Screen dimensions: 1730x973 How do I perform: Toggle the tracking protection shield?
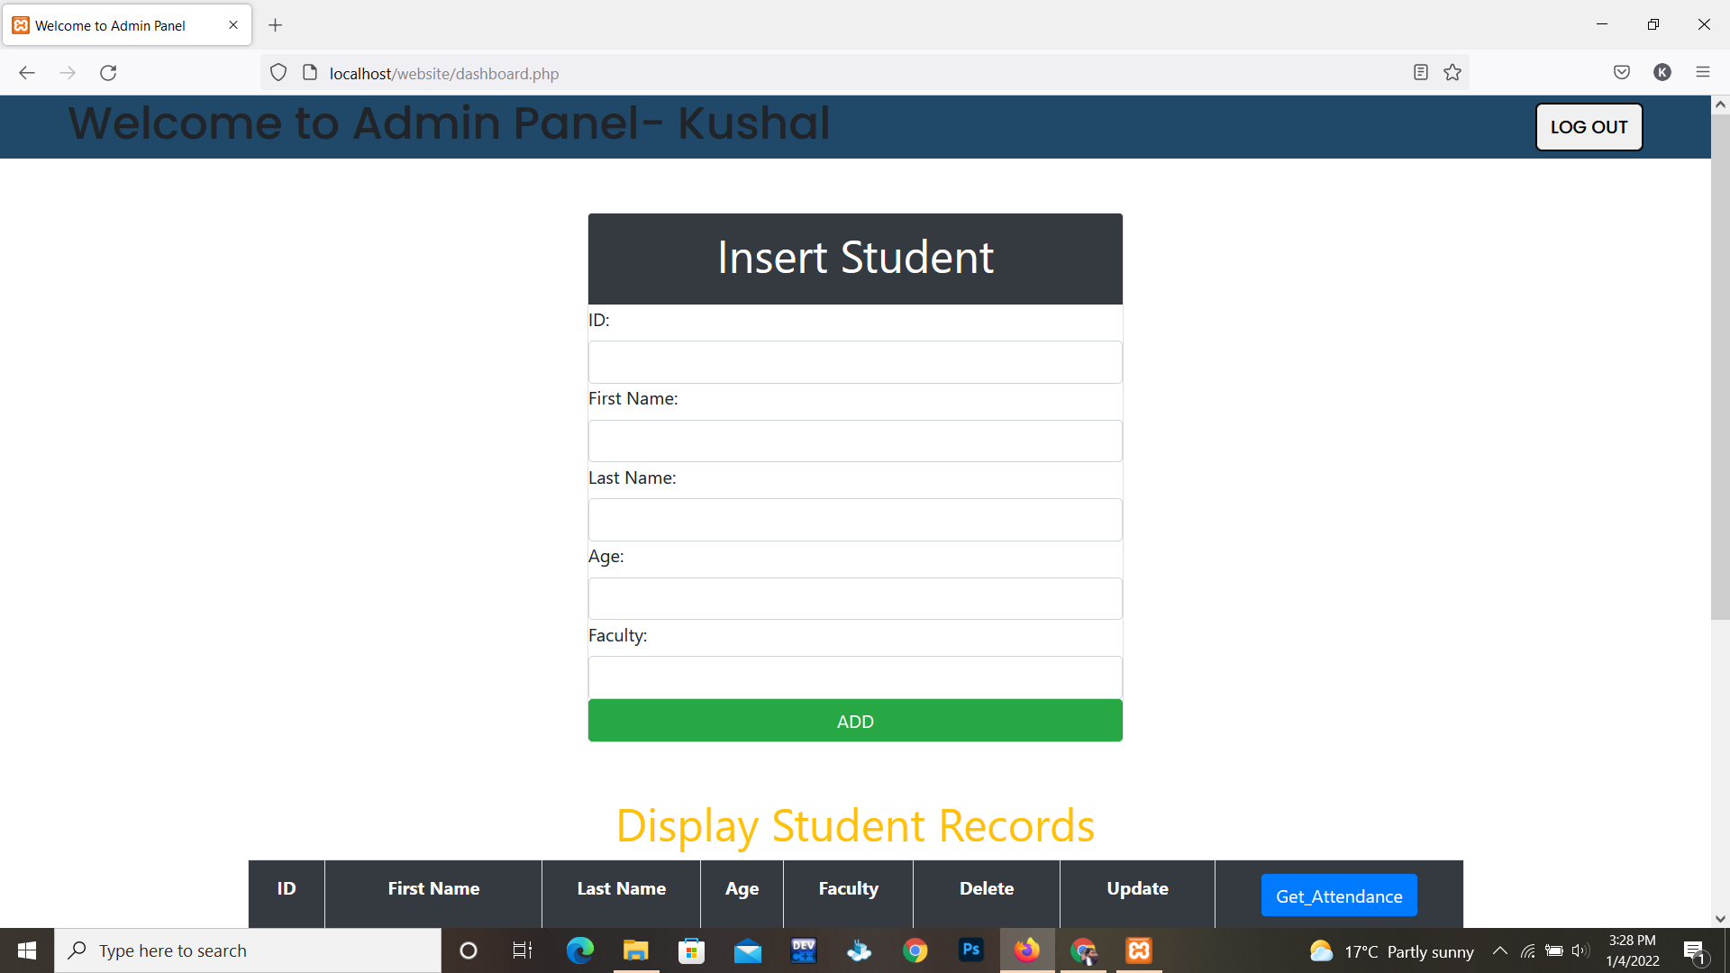click(x=278, y=72)
